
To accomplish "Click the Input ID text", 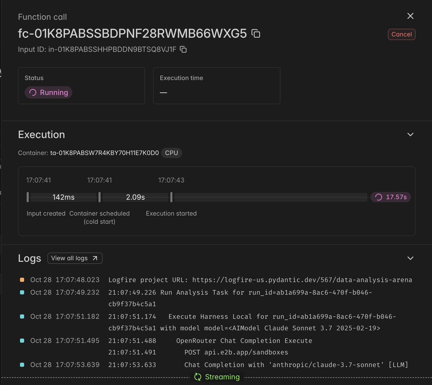I will click(x=97, y=49).
